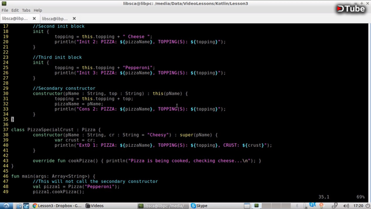Close the first terminal tab
371x209 pixels.
34,19
